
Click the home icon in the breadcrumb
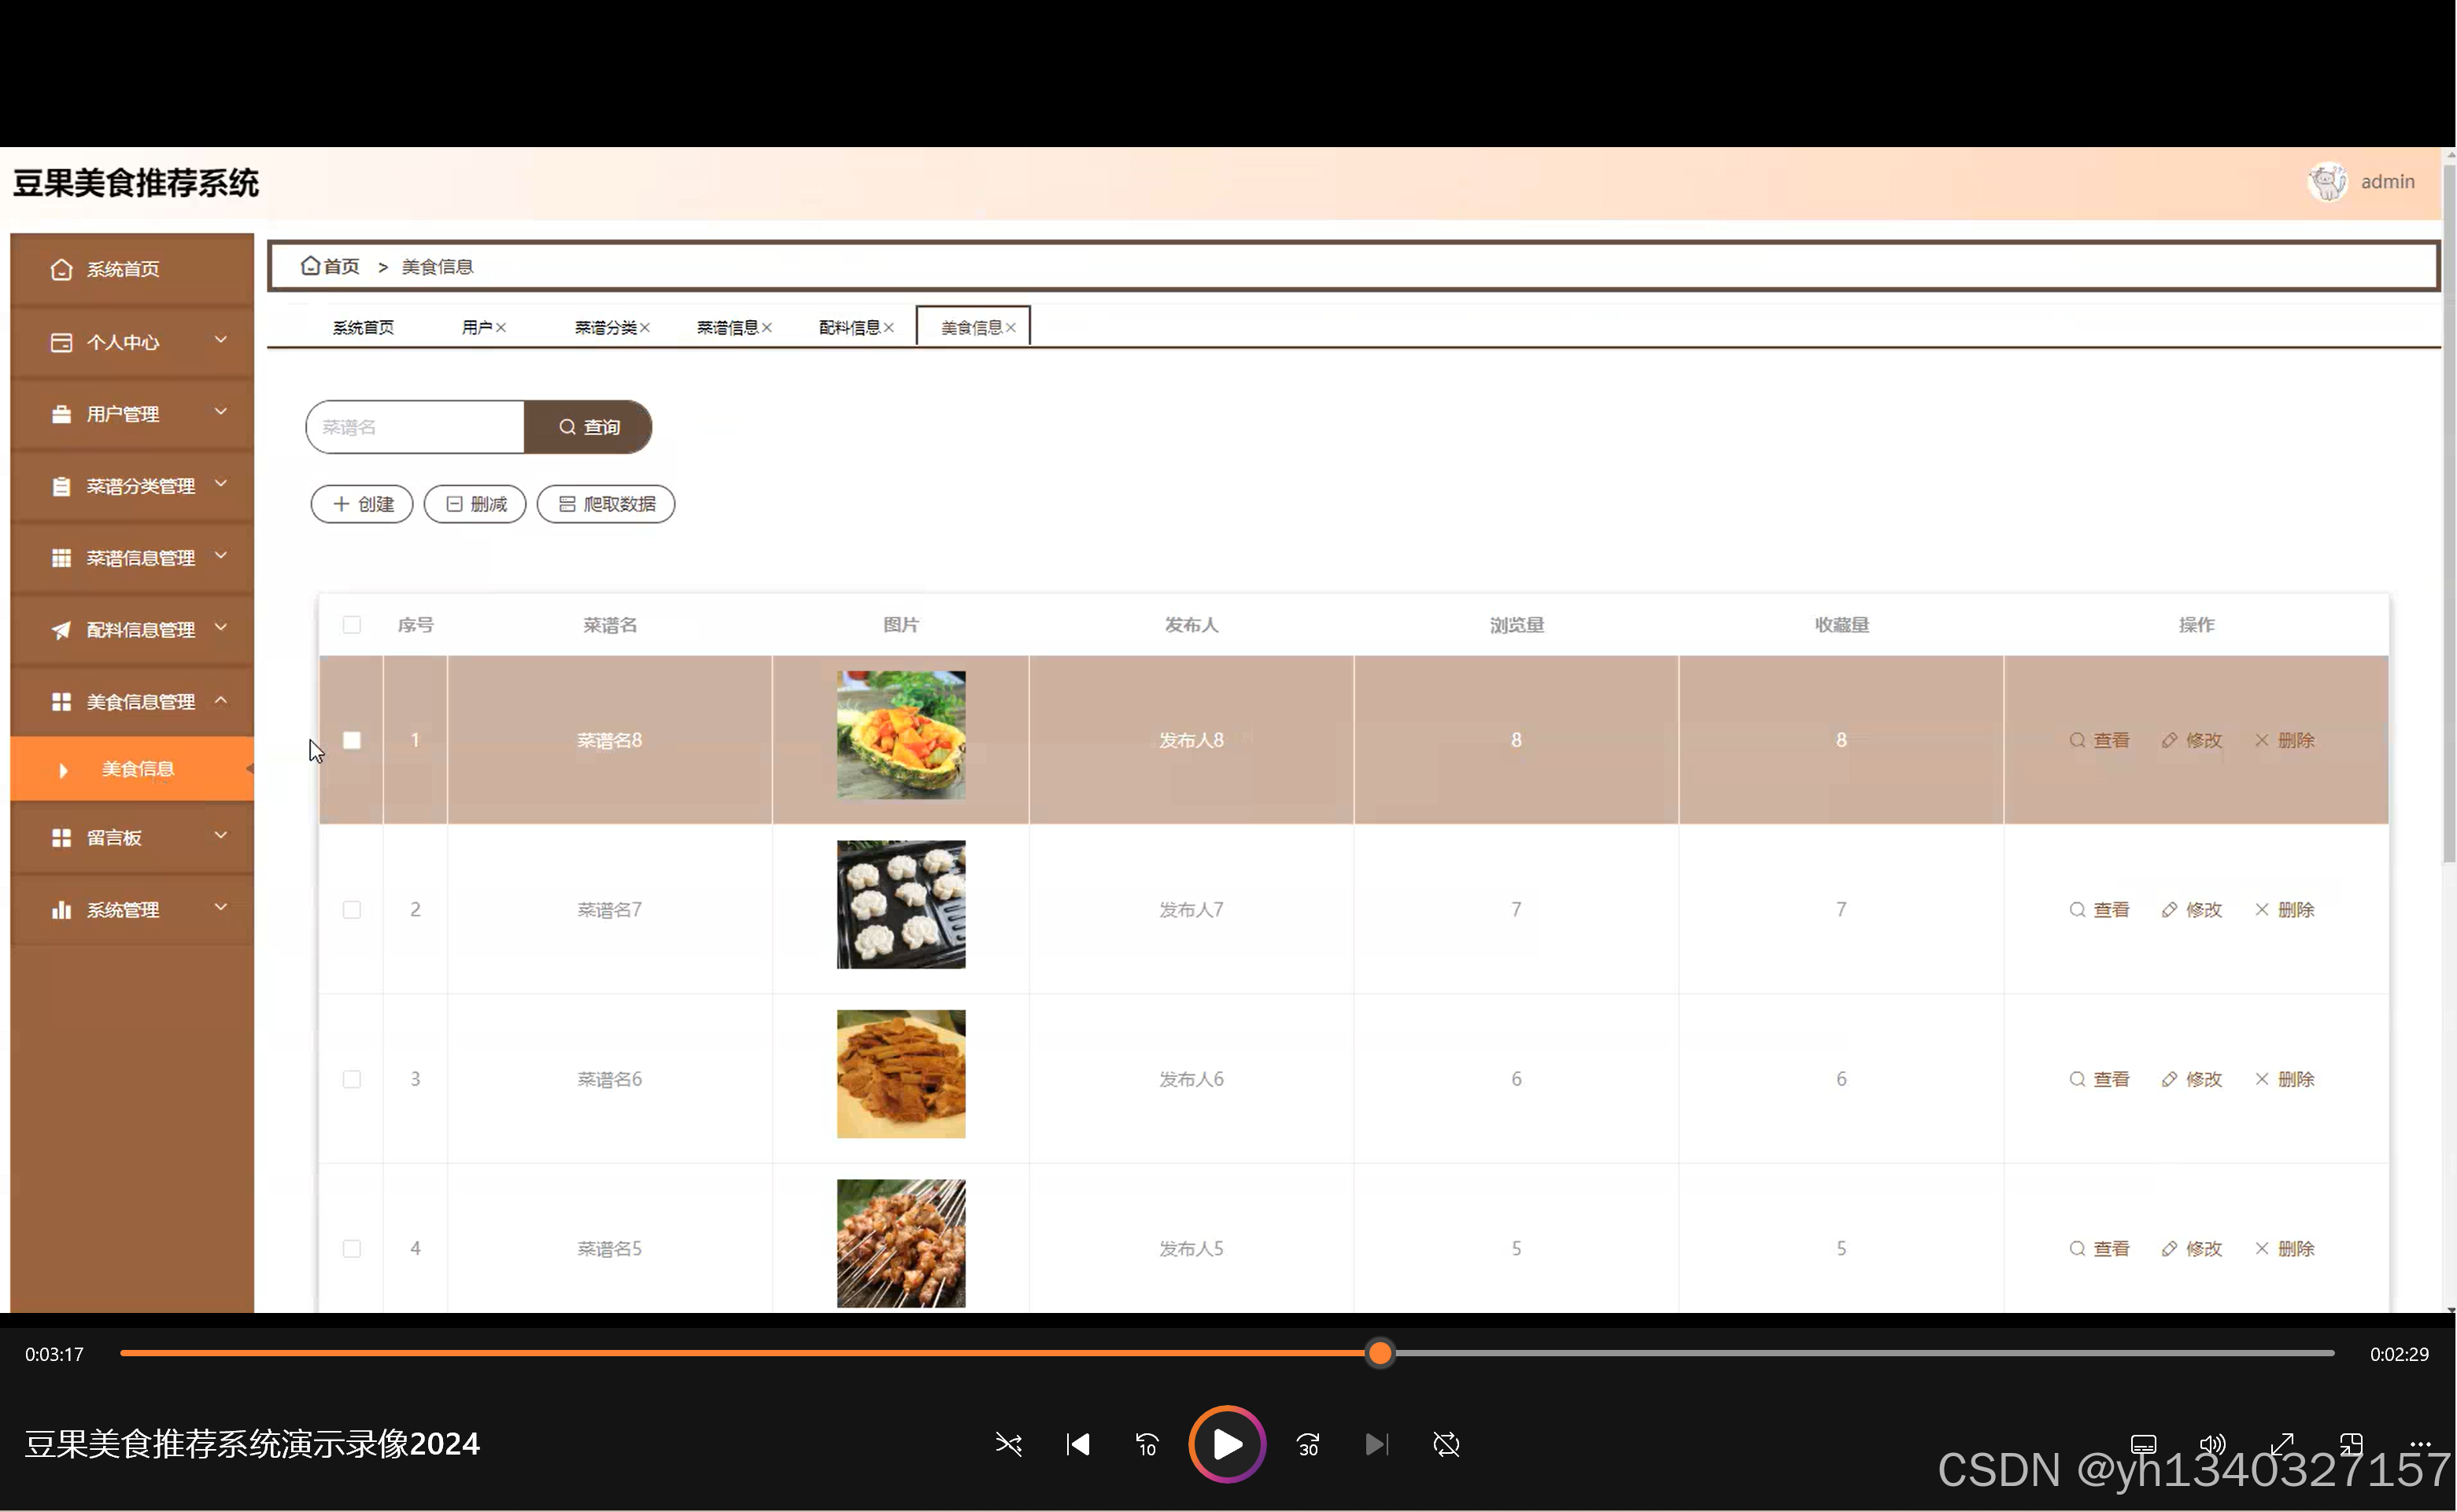click(x=310, y=266)
